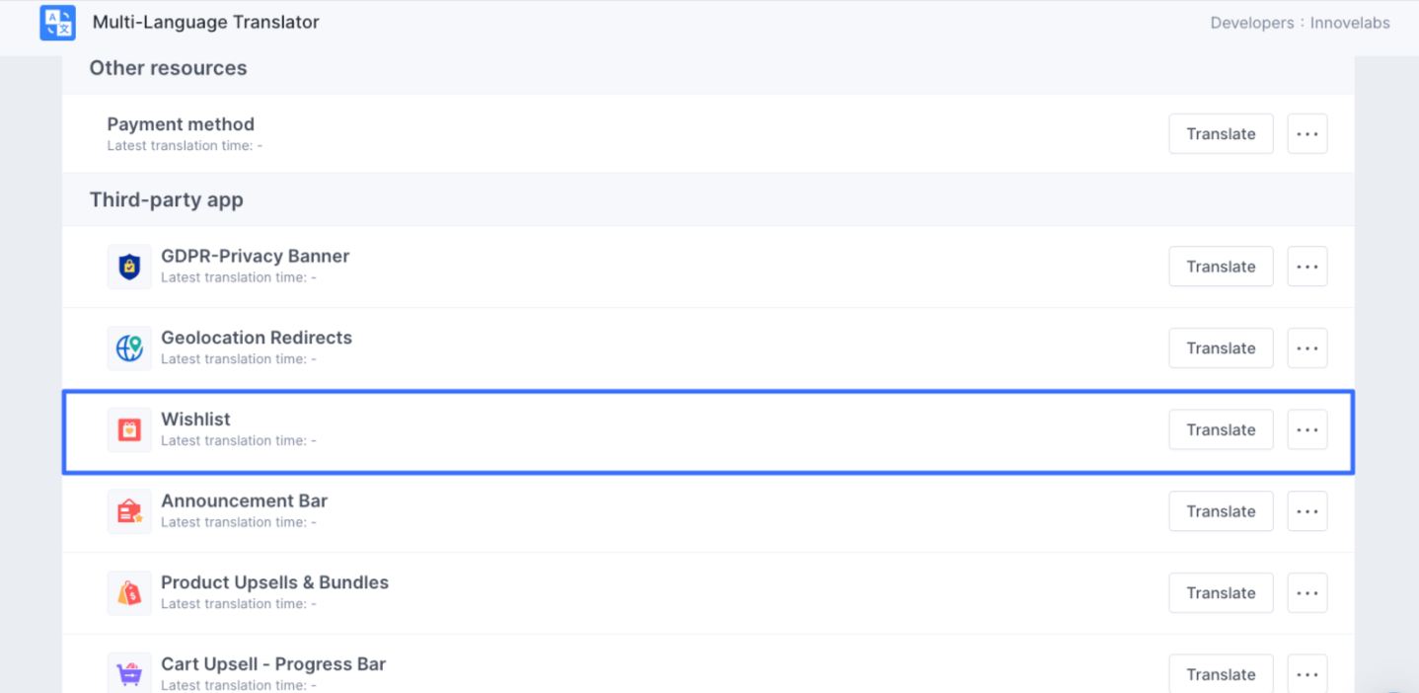Open more actions for Product Upsells & Bundles

point(1307,592)
